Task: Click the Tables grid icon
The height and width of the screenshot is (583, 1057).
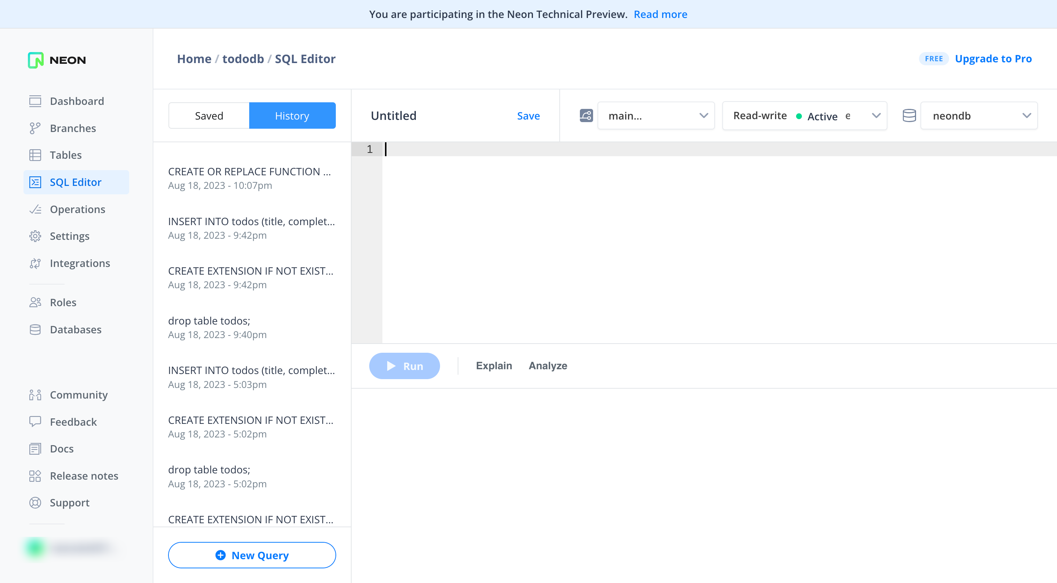Action: click(35, 155)
